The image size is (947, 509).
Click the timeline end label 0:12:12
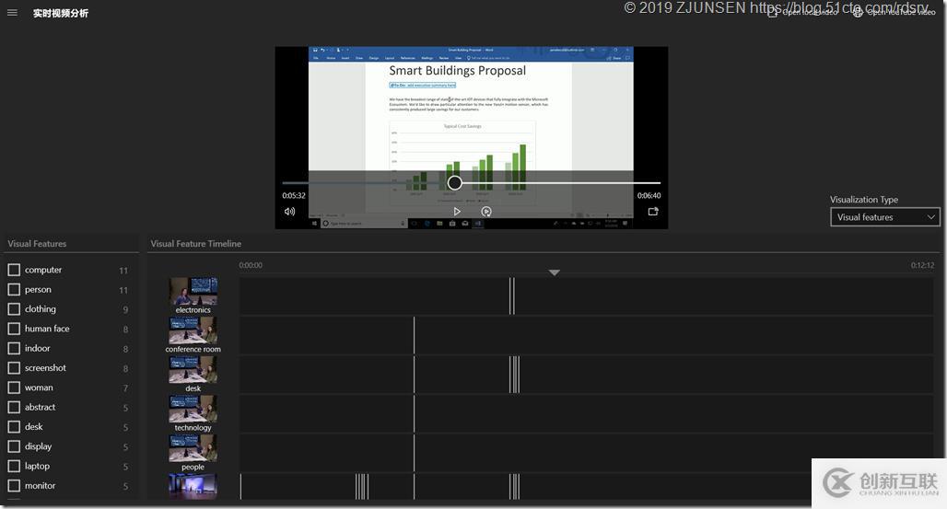pyautogui.click(x=922, y=265)
